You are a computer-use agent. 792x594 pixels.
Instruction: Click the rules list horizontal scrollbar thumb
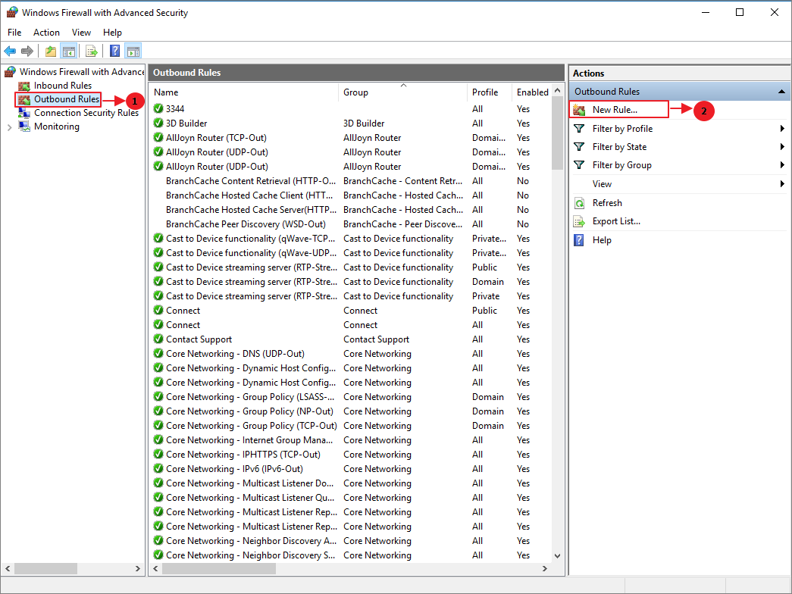pos(219,569)
